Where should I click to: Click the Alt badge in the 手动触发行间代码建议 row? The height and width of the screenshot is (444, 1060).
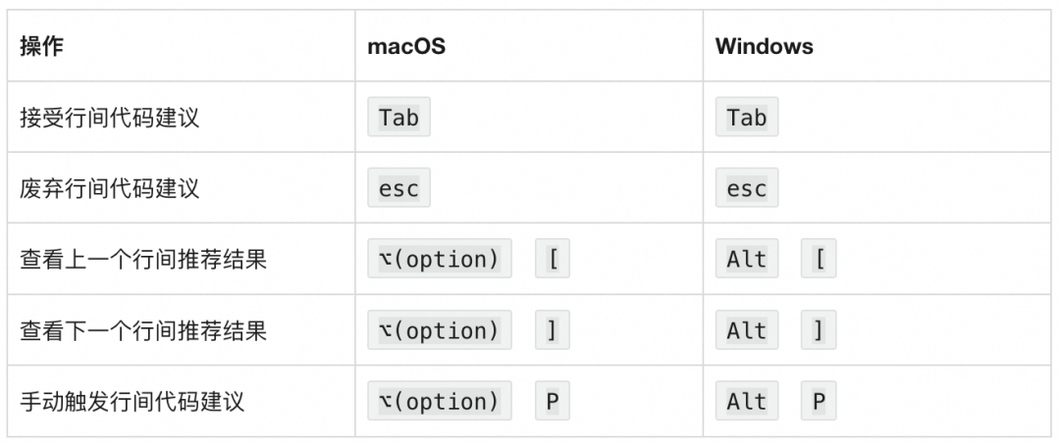pos(746,401)
